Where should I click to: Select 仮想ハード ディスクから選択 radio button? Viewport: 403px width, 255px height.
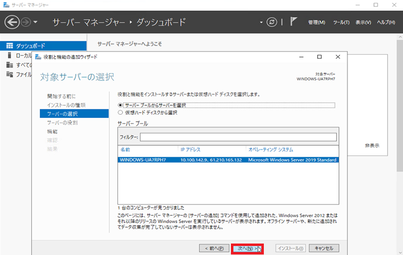[120, 113]
